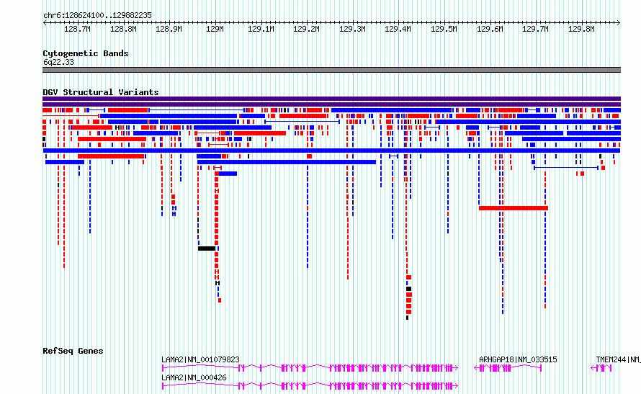Select the 129.3M ruler tick label
The image size is (641, 394).
tap(352, 29)
